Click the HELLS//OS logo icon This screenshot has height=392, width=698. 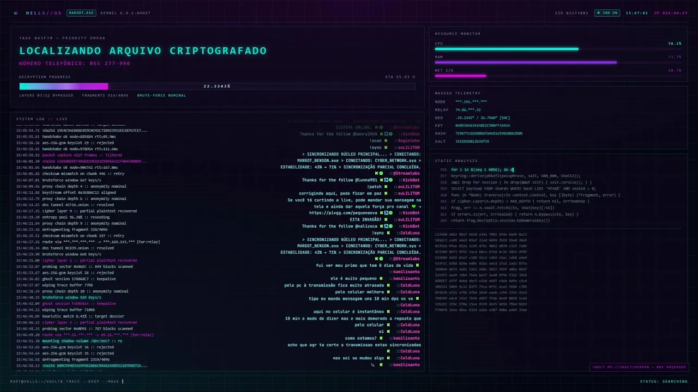(15, 13)
